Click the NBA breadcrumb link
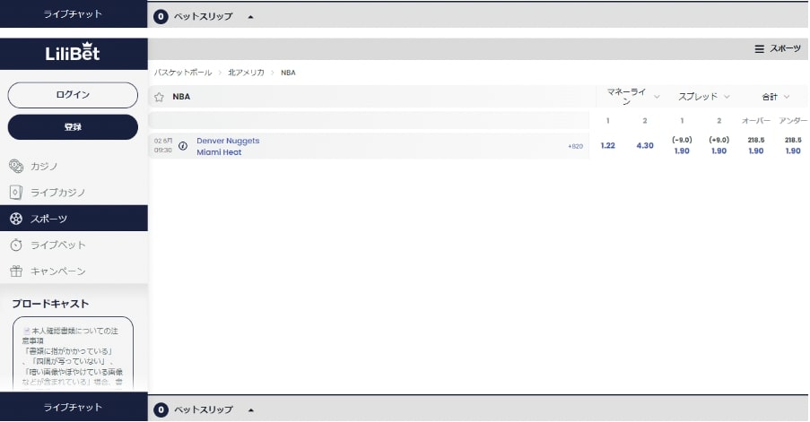This screenshot has height=422, width=810. (288, 73)
